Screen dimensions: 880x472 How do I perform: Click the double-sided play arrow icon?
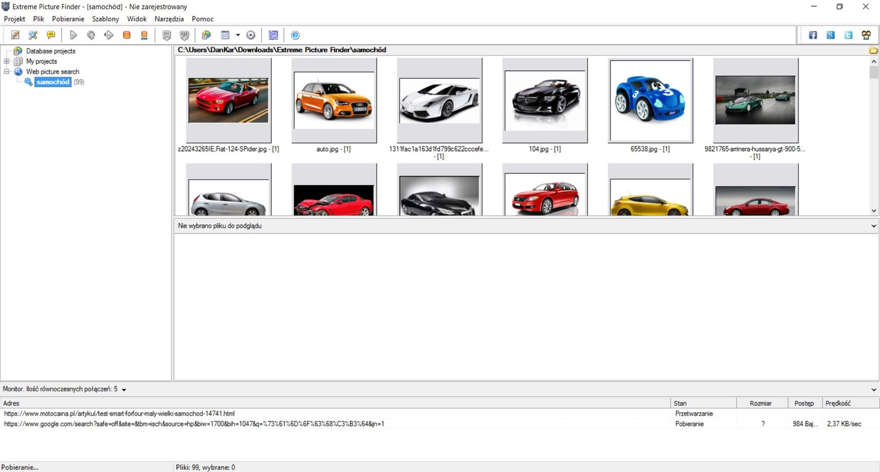coord(108,35)
